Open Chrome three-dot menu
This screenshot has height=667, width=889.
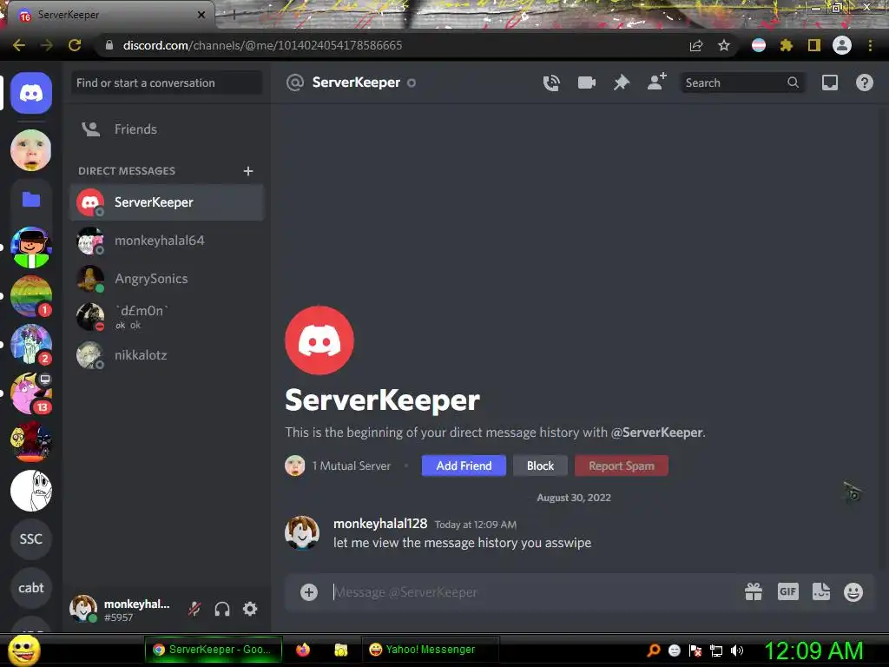pyautogui.click(x=870, y=45)
